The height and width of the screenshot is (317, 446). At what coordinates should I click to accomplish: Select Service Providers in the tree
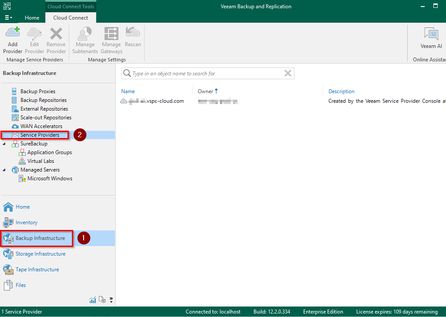[x=40, y=135]
